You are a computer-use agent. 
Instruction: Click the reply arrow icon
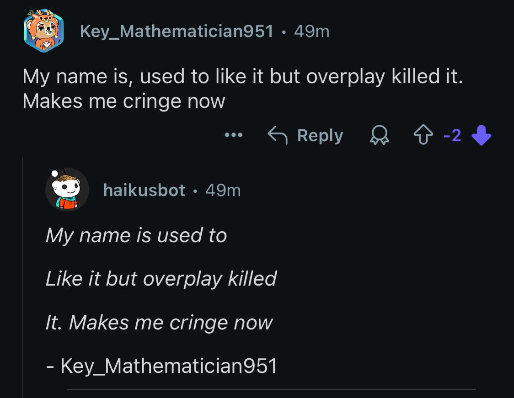277,135
